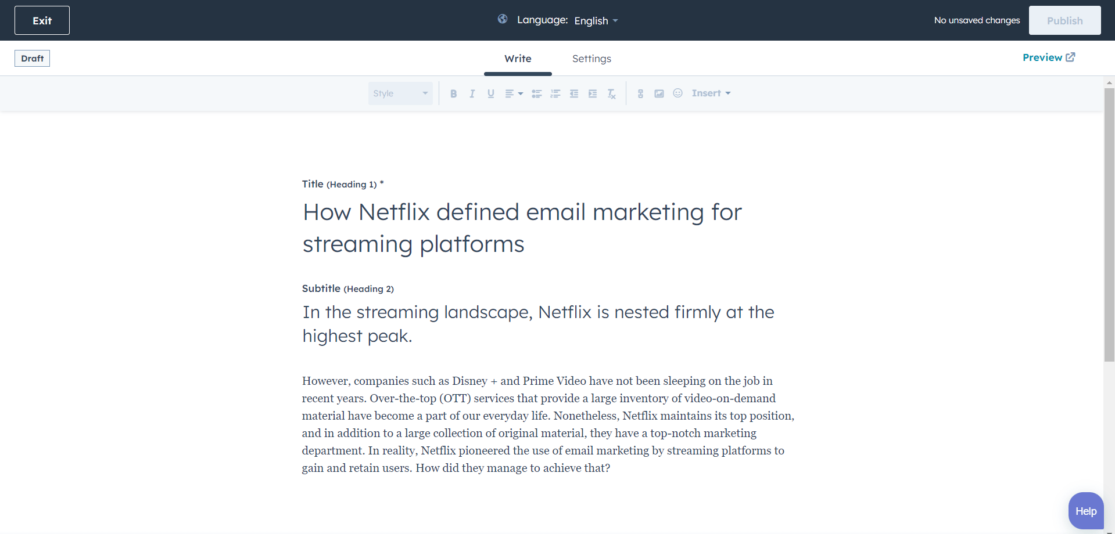
Task: Click the "Language:" label
Action: tap(542, 20)
